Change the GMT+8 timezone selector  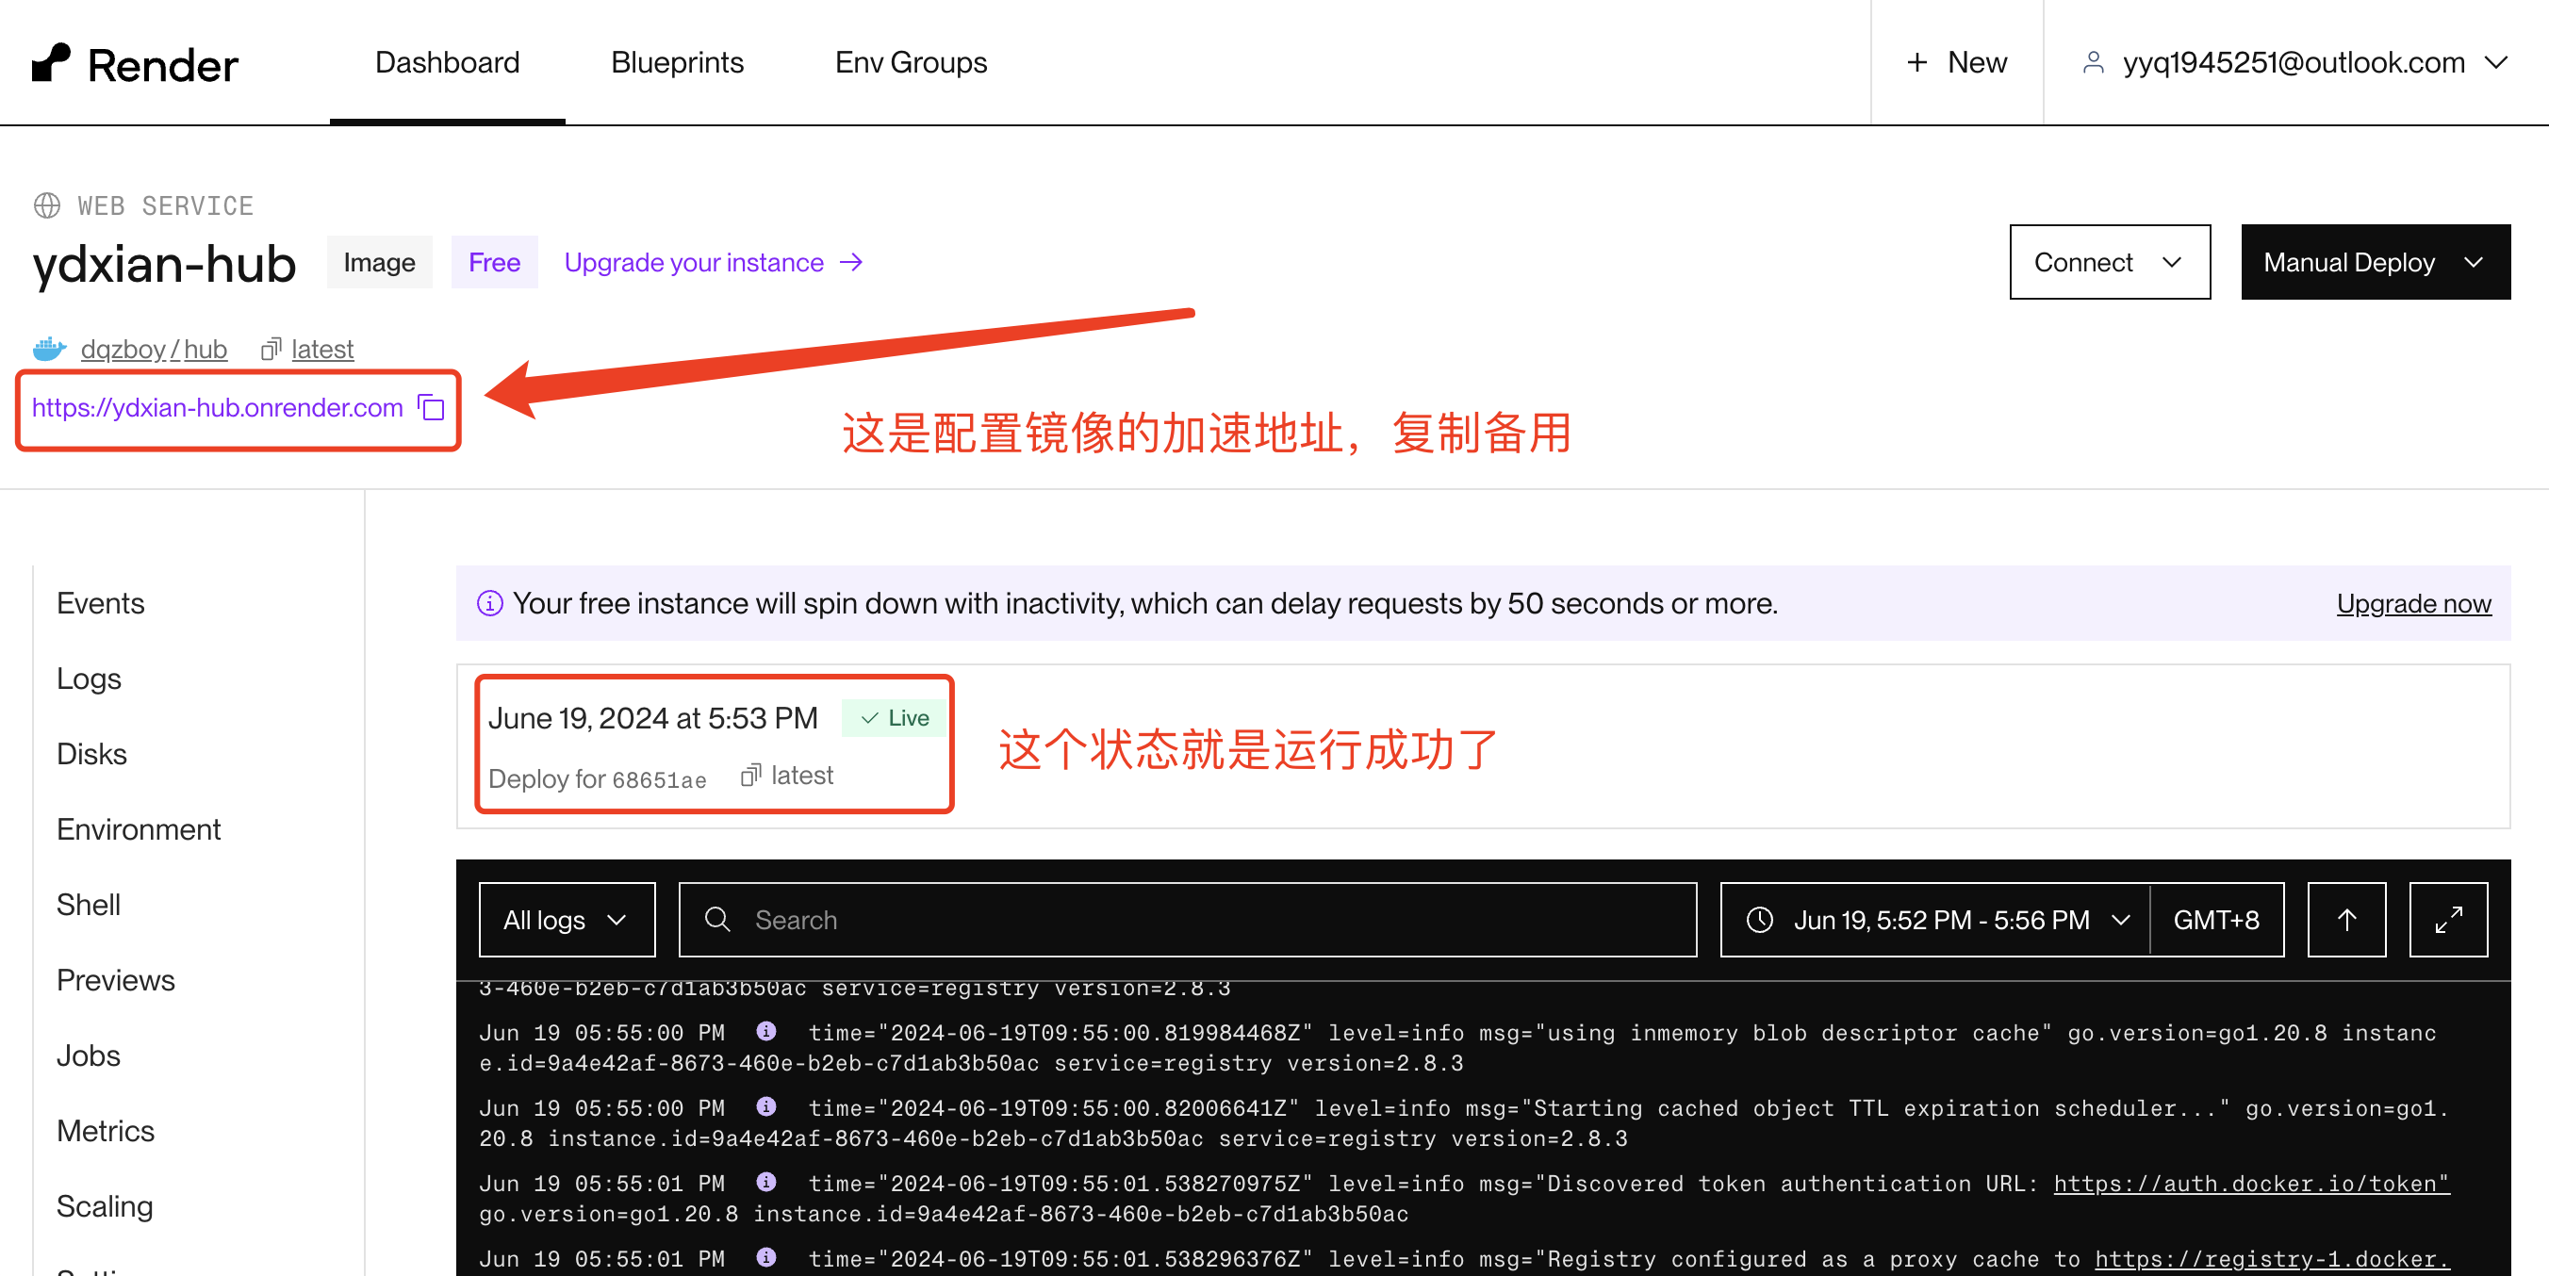point(2216,920)
